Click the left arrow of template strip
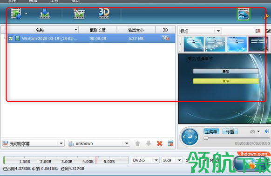Image resolution: width=271 pixels, height=176 pixels. [x=180, y=44]
